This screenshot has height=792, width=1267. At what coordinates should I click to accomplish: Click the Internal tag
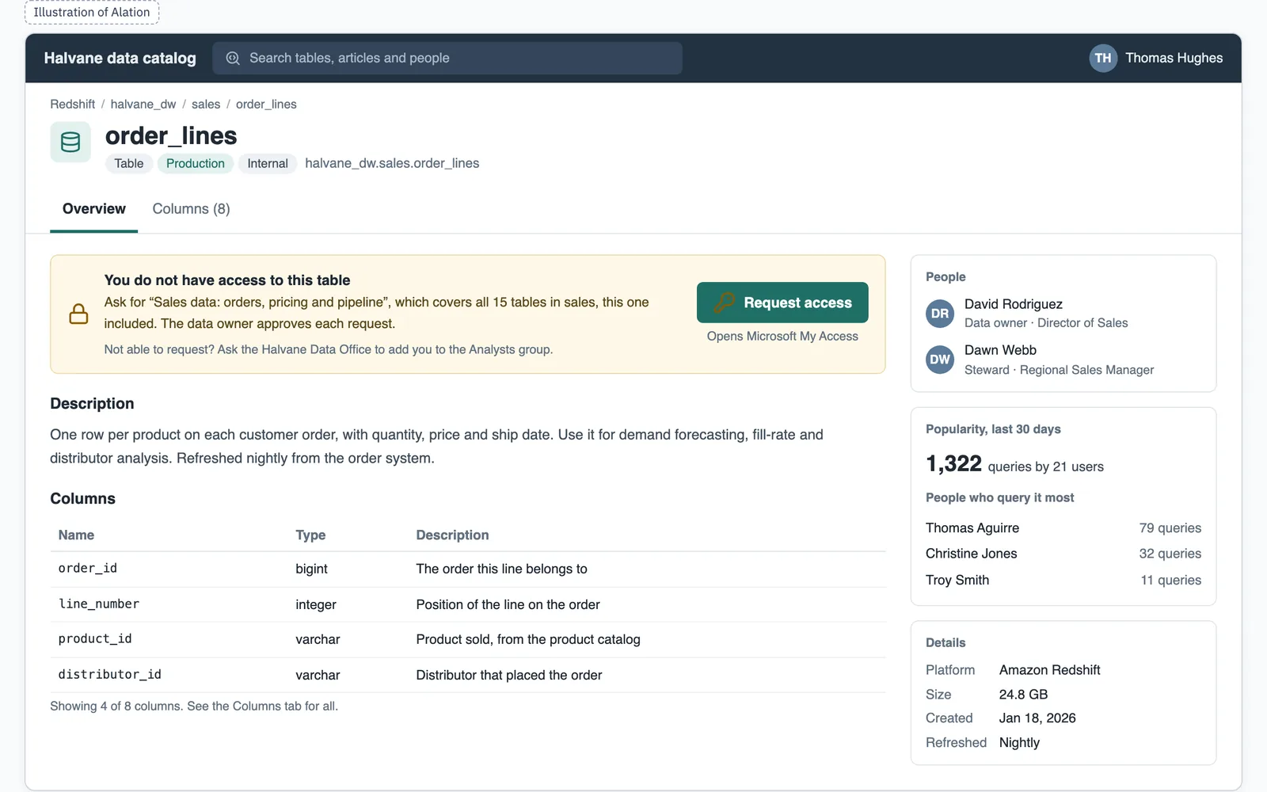(x=268, y=163)
